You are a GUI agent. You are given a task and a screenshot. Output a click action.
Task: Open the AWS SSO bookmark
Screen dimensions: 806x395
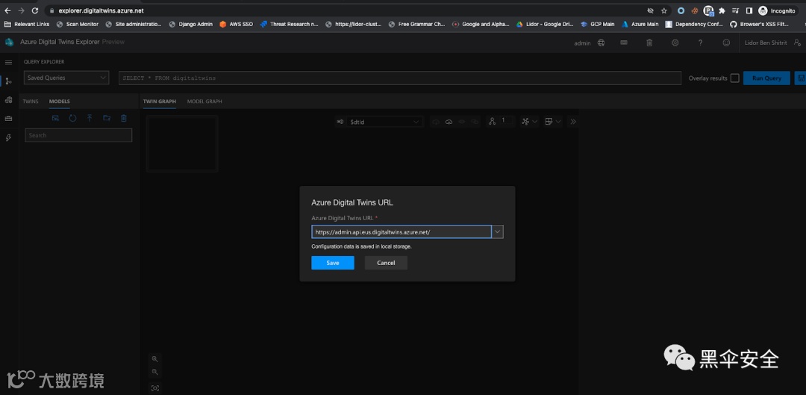(x=237, y=24)
